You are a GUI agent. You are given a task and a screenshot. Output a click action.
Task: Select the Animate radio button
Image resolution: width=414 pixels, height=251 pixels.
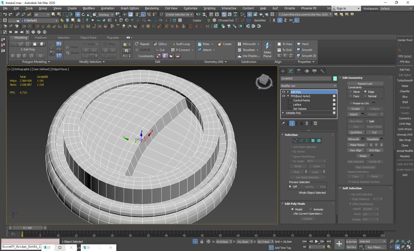pos(311,209)
